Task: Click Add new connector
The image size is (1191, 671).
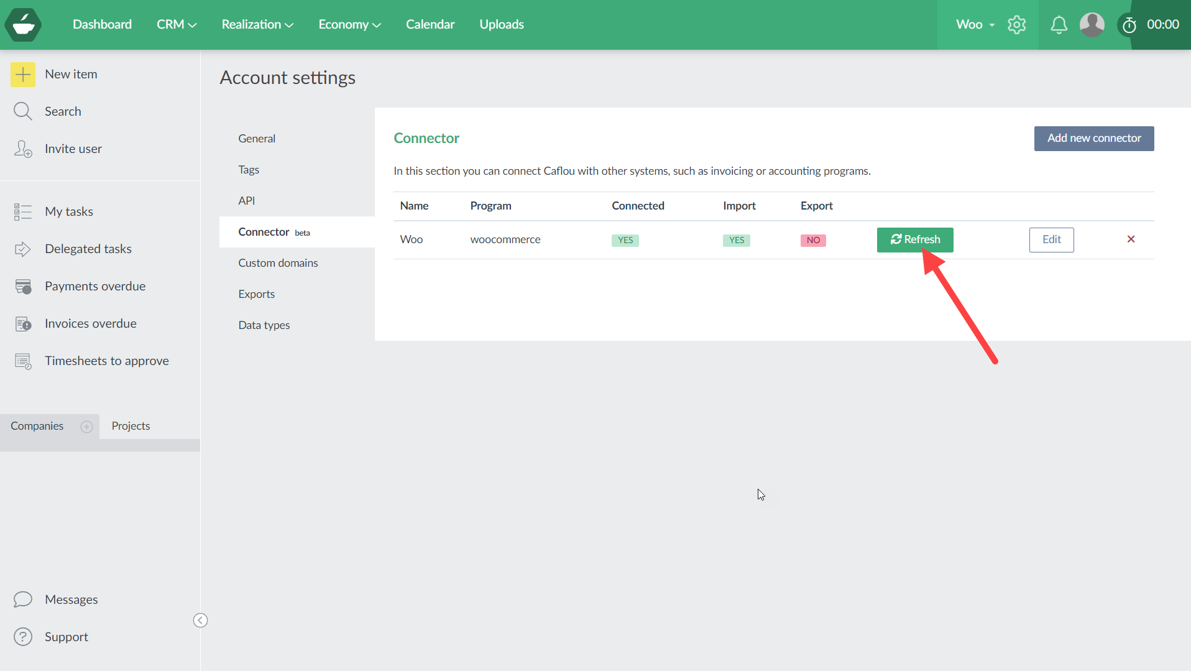Action: [1093, 138]
